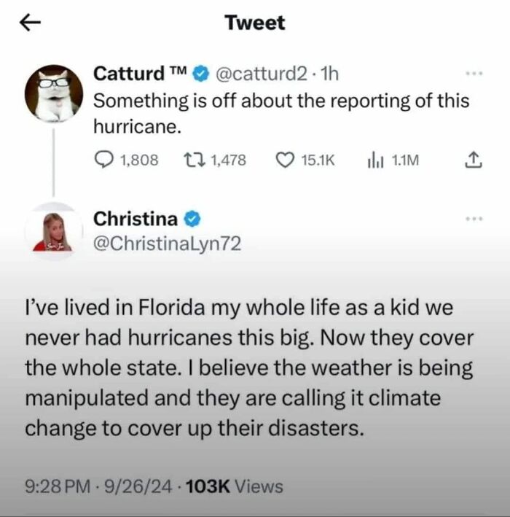Click Christina's verified badge
The height and width of the screenshot is (517, 510).
(192, 218)
